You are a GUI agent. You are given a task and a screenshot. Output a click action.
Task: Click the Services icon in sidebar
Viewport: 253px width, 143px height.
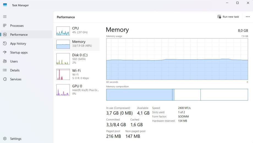[5, 79]
